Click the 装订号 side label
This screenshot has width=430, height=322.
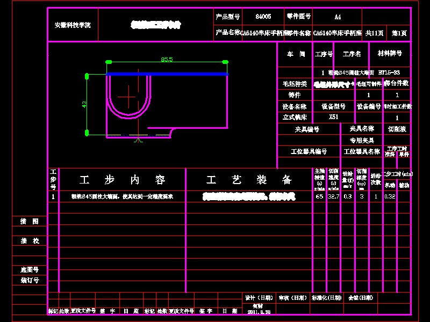point(30,280)
